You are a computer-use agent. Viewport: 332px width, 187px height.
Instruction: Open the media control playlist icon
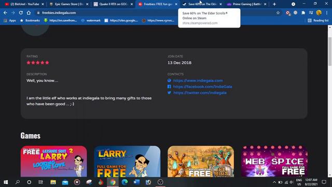click(x=311, y=12)
